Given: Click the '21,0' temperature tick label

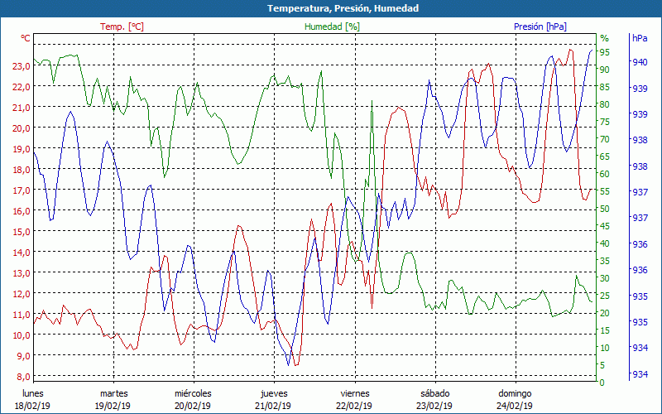Looking at the screenshot, I should coord(22,108).
